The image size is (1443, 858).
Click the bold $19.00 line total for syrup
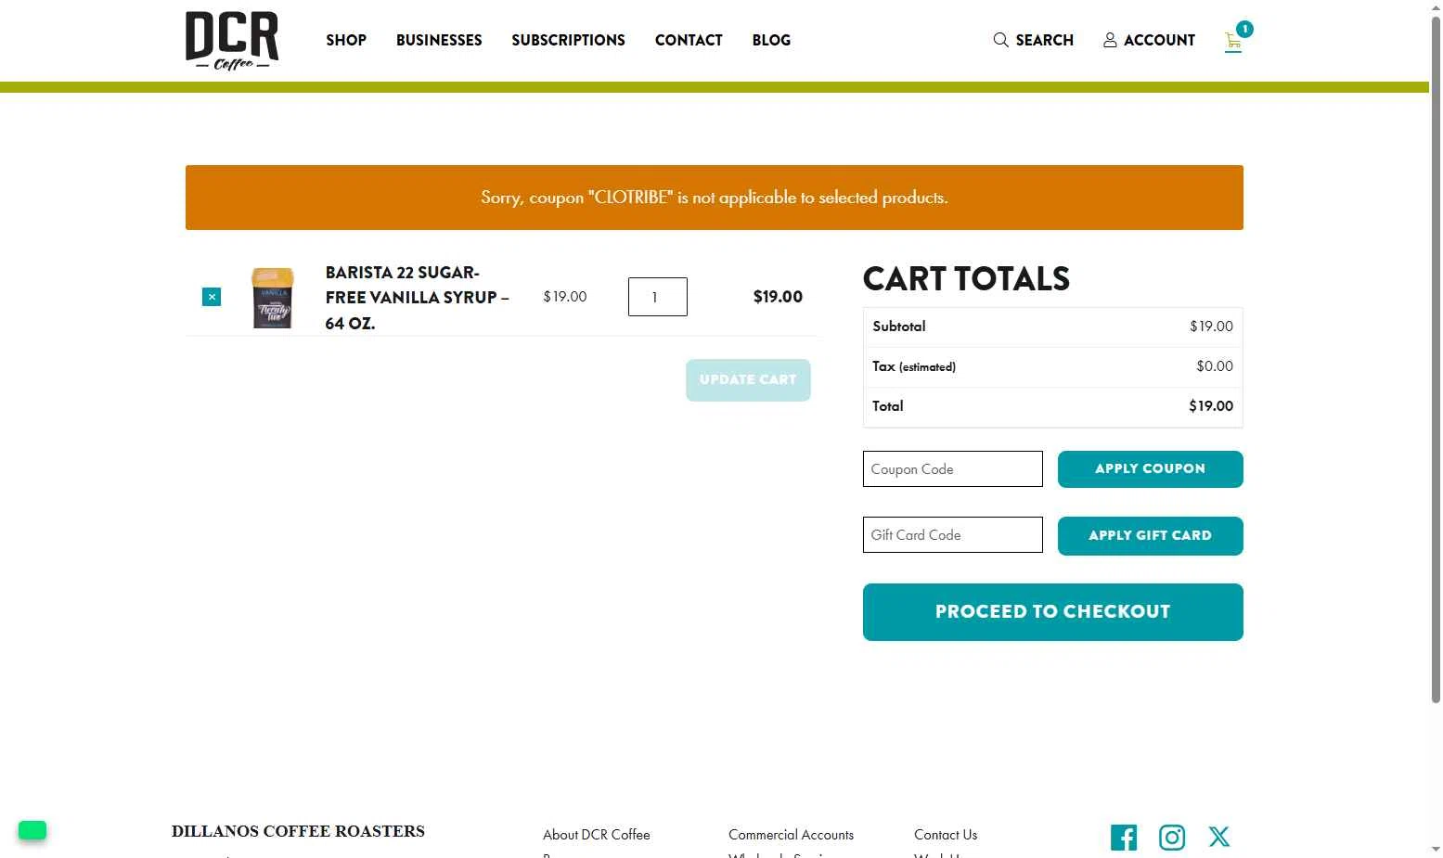pos(778,297)
